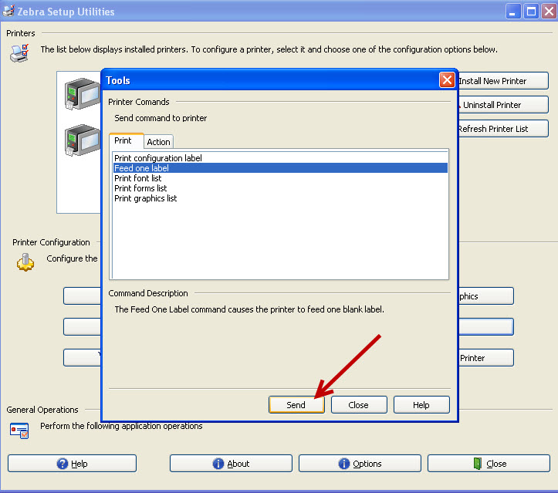Select Print font list command
The width and height of the screenshot is (558, 493).
137,178
